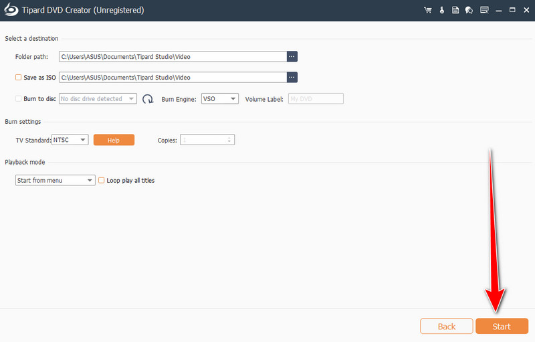Go Back to the previous step

[x=446, y=327]
